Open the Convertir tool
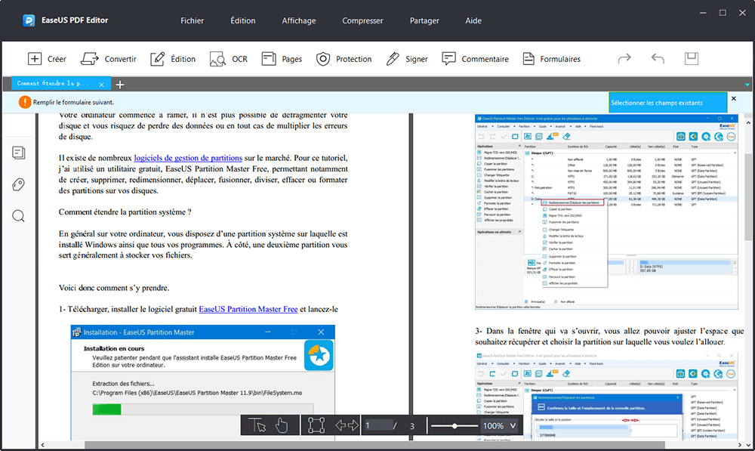 coord(108,59)
